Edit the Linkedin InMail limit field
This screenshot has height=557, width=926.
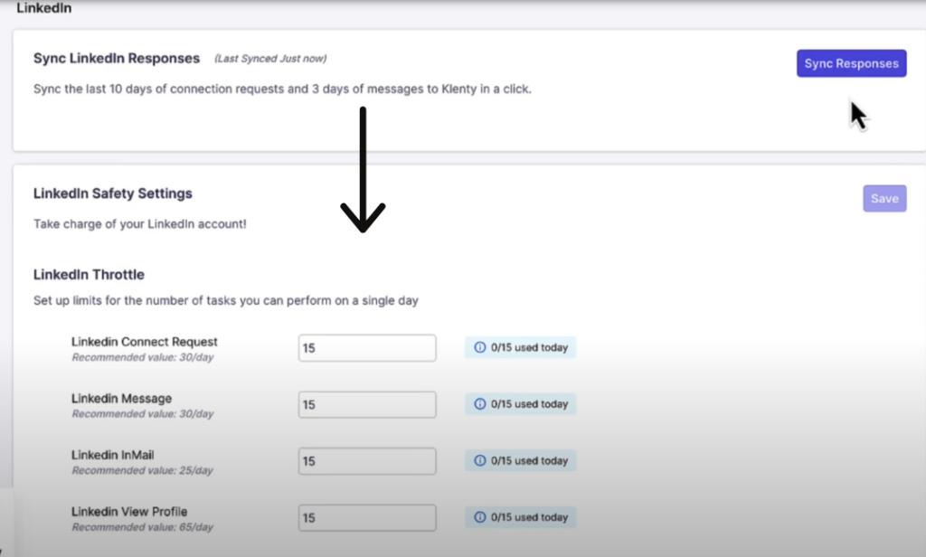point(367,461)
